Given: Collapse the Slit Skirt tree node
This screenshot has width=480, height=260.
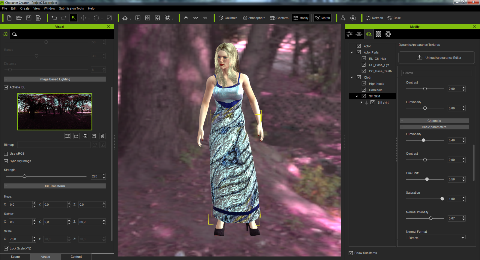Looking at the screenshot, I should [x=357, y=96].
